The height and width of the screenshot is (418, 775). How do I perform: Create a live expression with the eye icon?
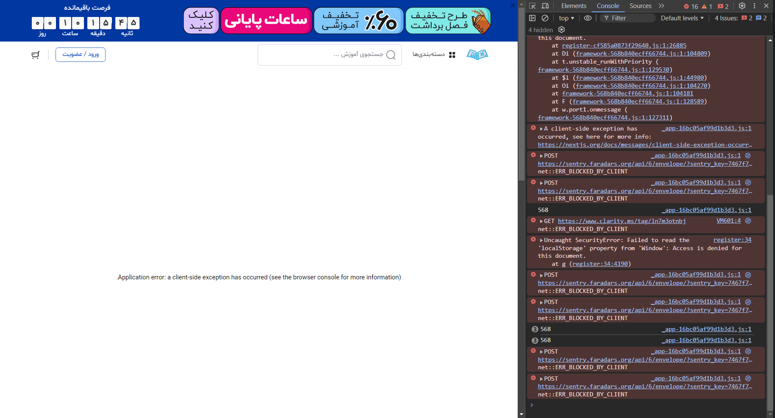(x=588, y=18)
